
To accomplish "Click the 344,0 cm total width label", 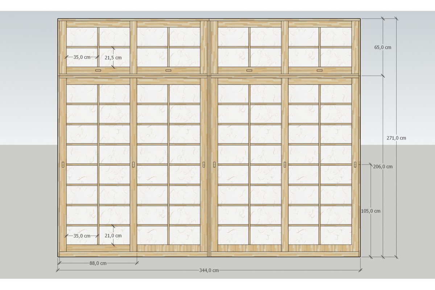I will (209, 270).
